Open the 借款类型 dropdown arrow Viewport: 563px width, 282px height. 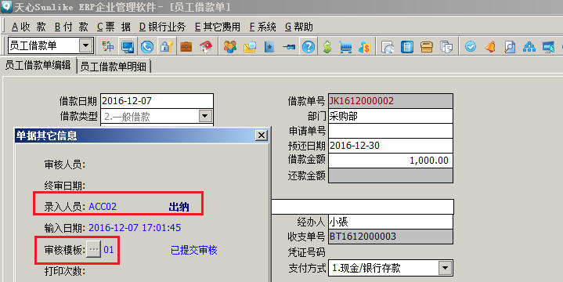tap(204, 116)
